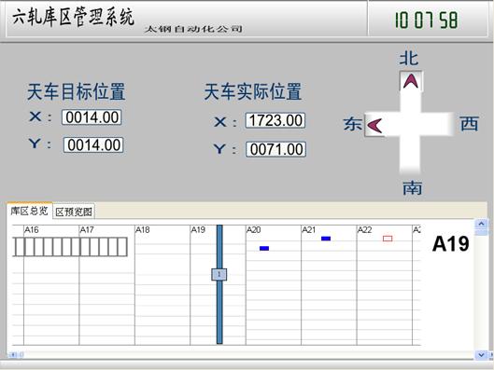This screenshot has width=494, height=370.
Task: Click the actual position X field
Action: [275, 120]
